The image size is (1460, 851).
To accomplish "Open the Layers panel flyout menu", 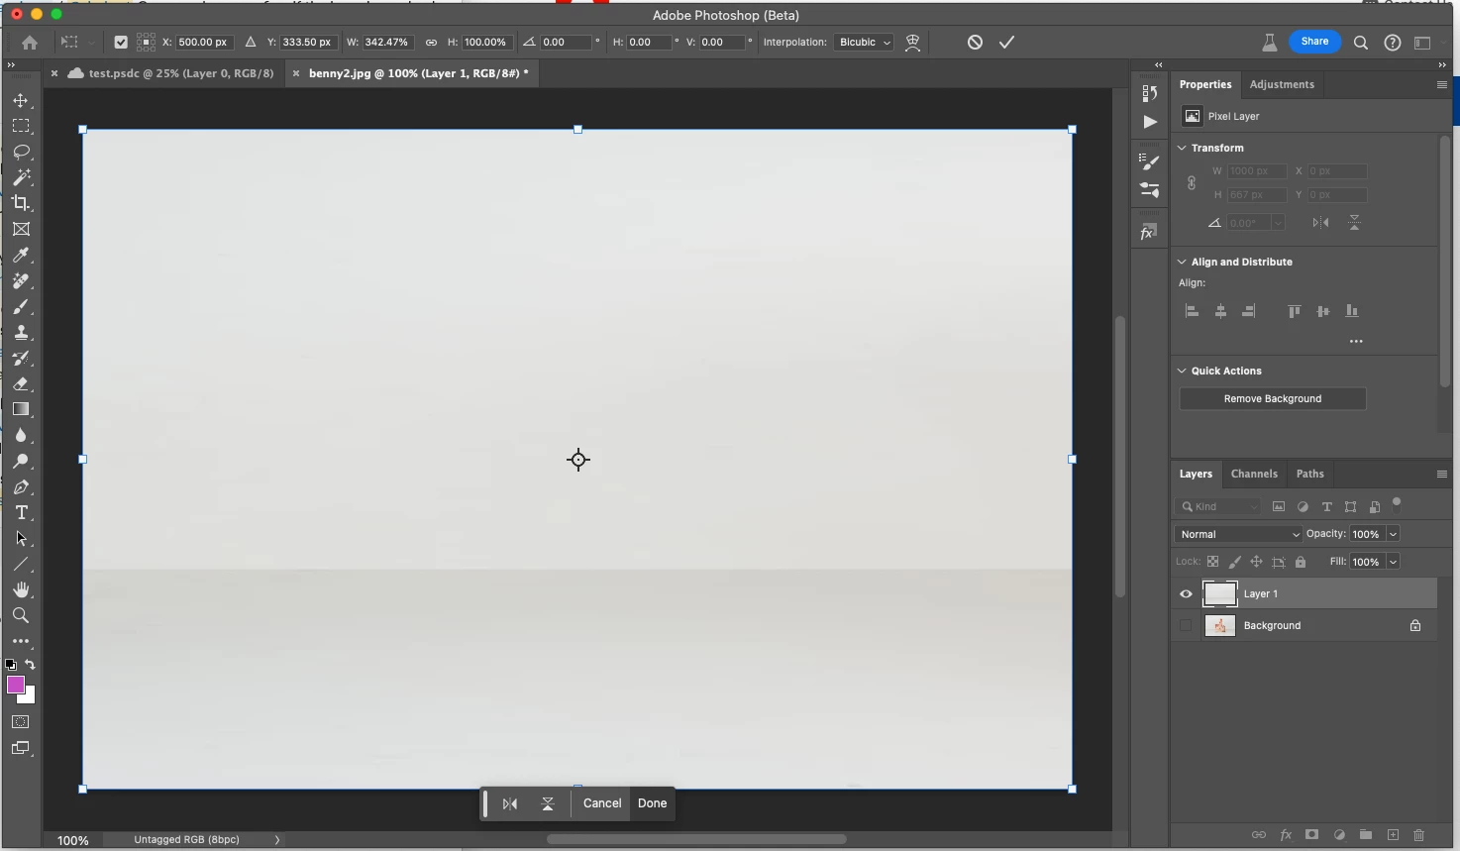I will (1441, 475).
